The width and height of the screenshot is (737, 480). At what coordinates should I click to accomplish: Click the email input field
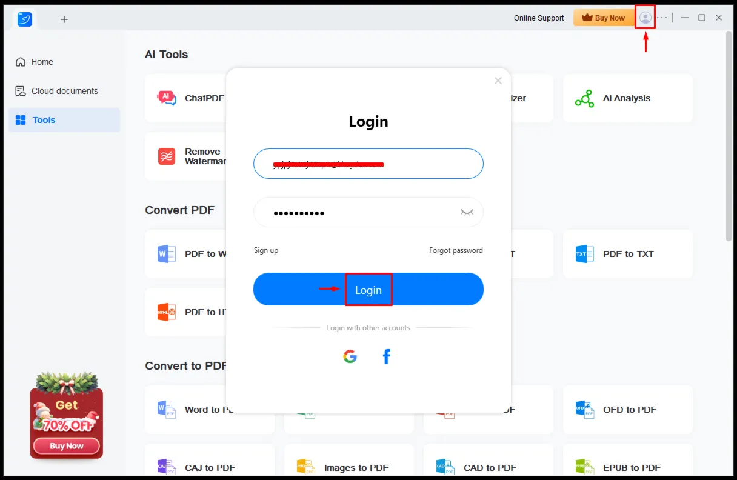368,164
